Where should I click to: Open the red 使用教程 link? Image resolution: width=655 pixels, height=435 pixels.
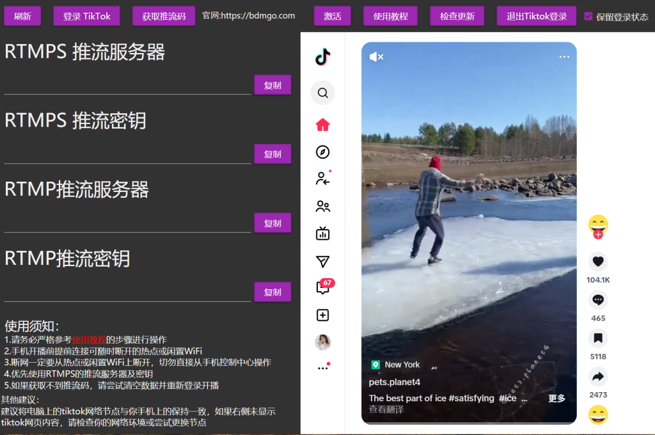(x=89, y=339)
